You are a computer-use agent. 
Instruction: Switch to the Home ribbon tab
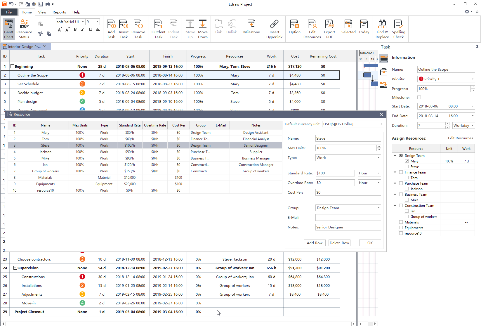coord(27,12)
